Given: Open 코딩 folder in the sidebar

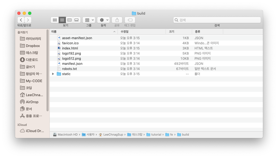Looking at the screenshot, I should coord(26,88).
